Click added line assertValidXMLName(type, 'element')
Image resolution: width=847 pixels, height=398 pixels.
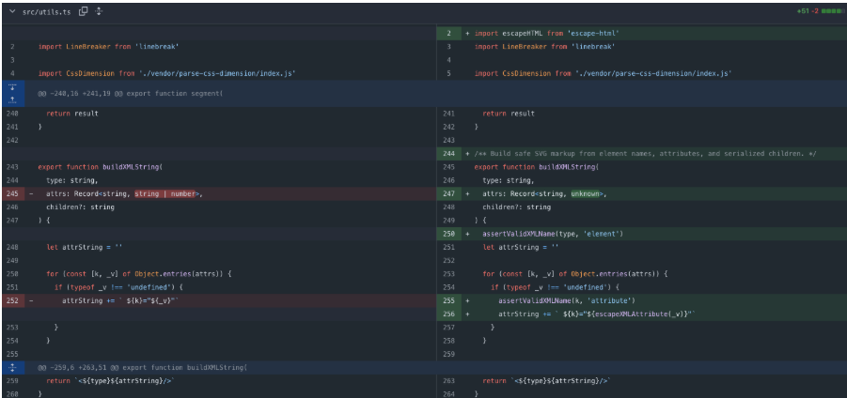point(642,234)
